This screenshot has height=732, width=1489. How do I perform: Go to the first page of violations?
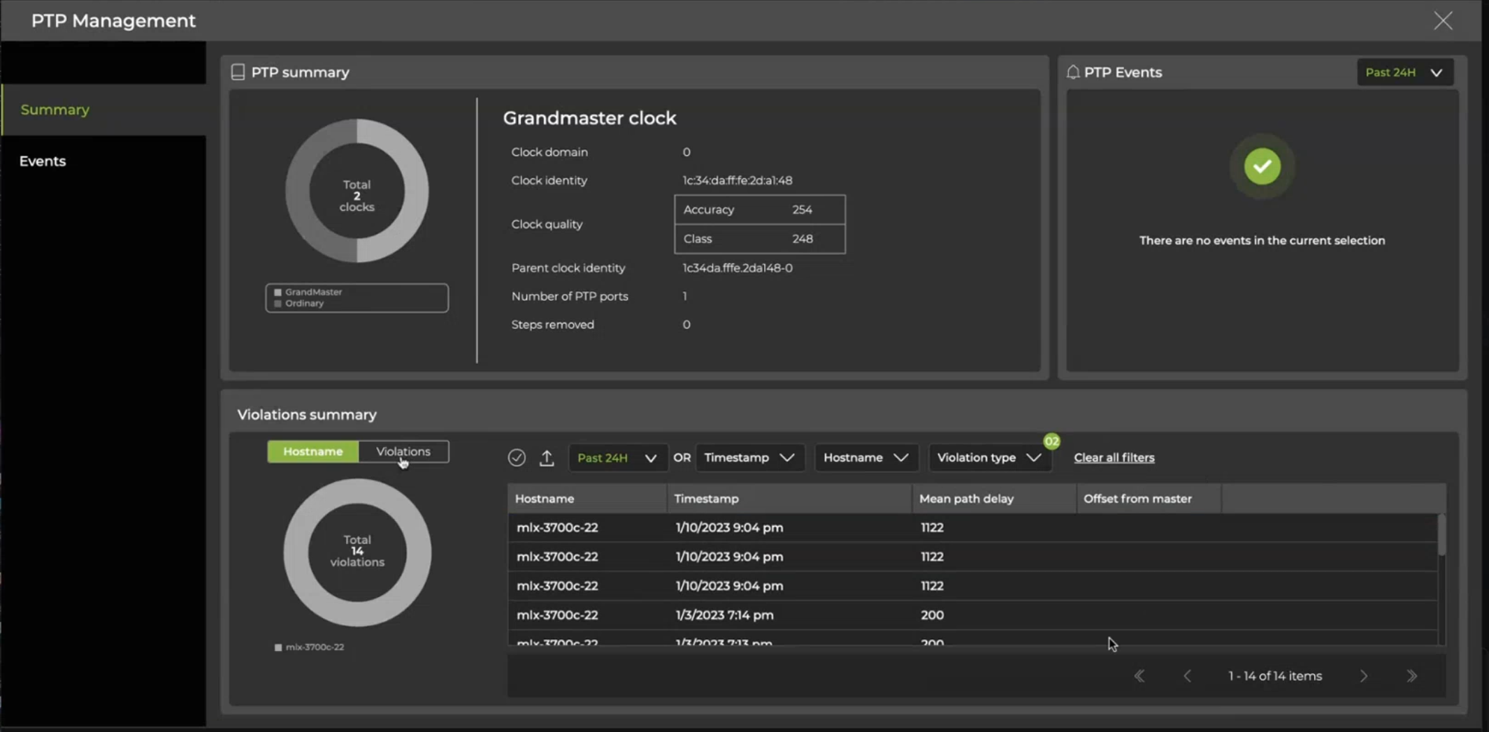click(1139, 675)
